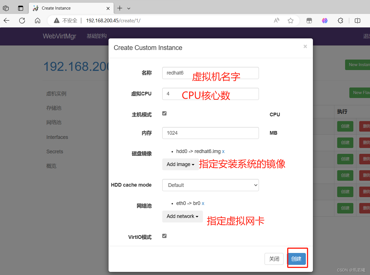
Task: Click the 虚拟CPU input field
Action: (211, 94)
